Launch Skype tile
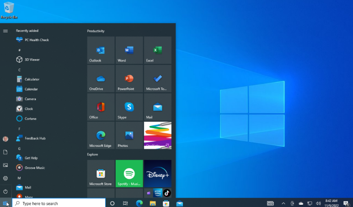353x207 pixels. [x=129, y=107]
